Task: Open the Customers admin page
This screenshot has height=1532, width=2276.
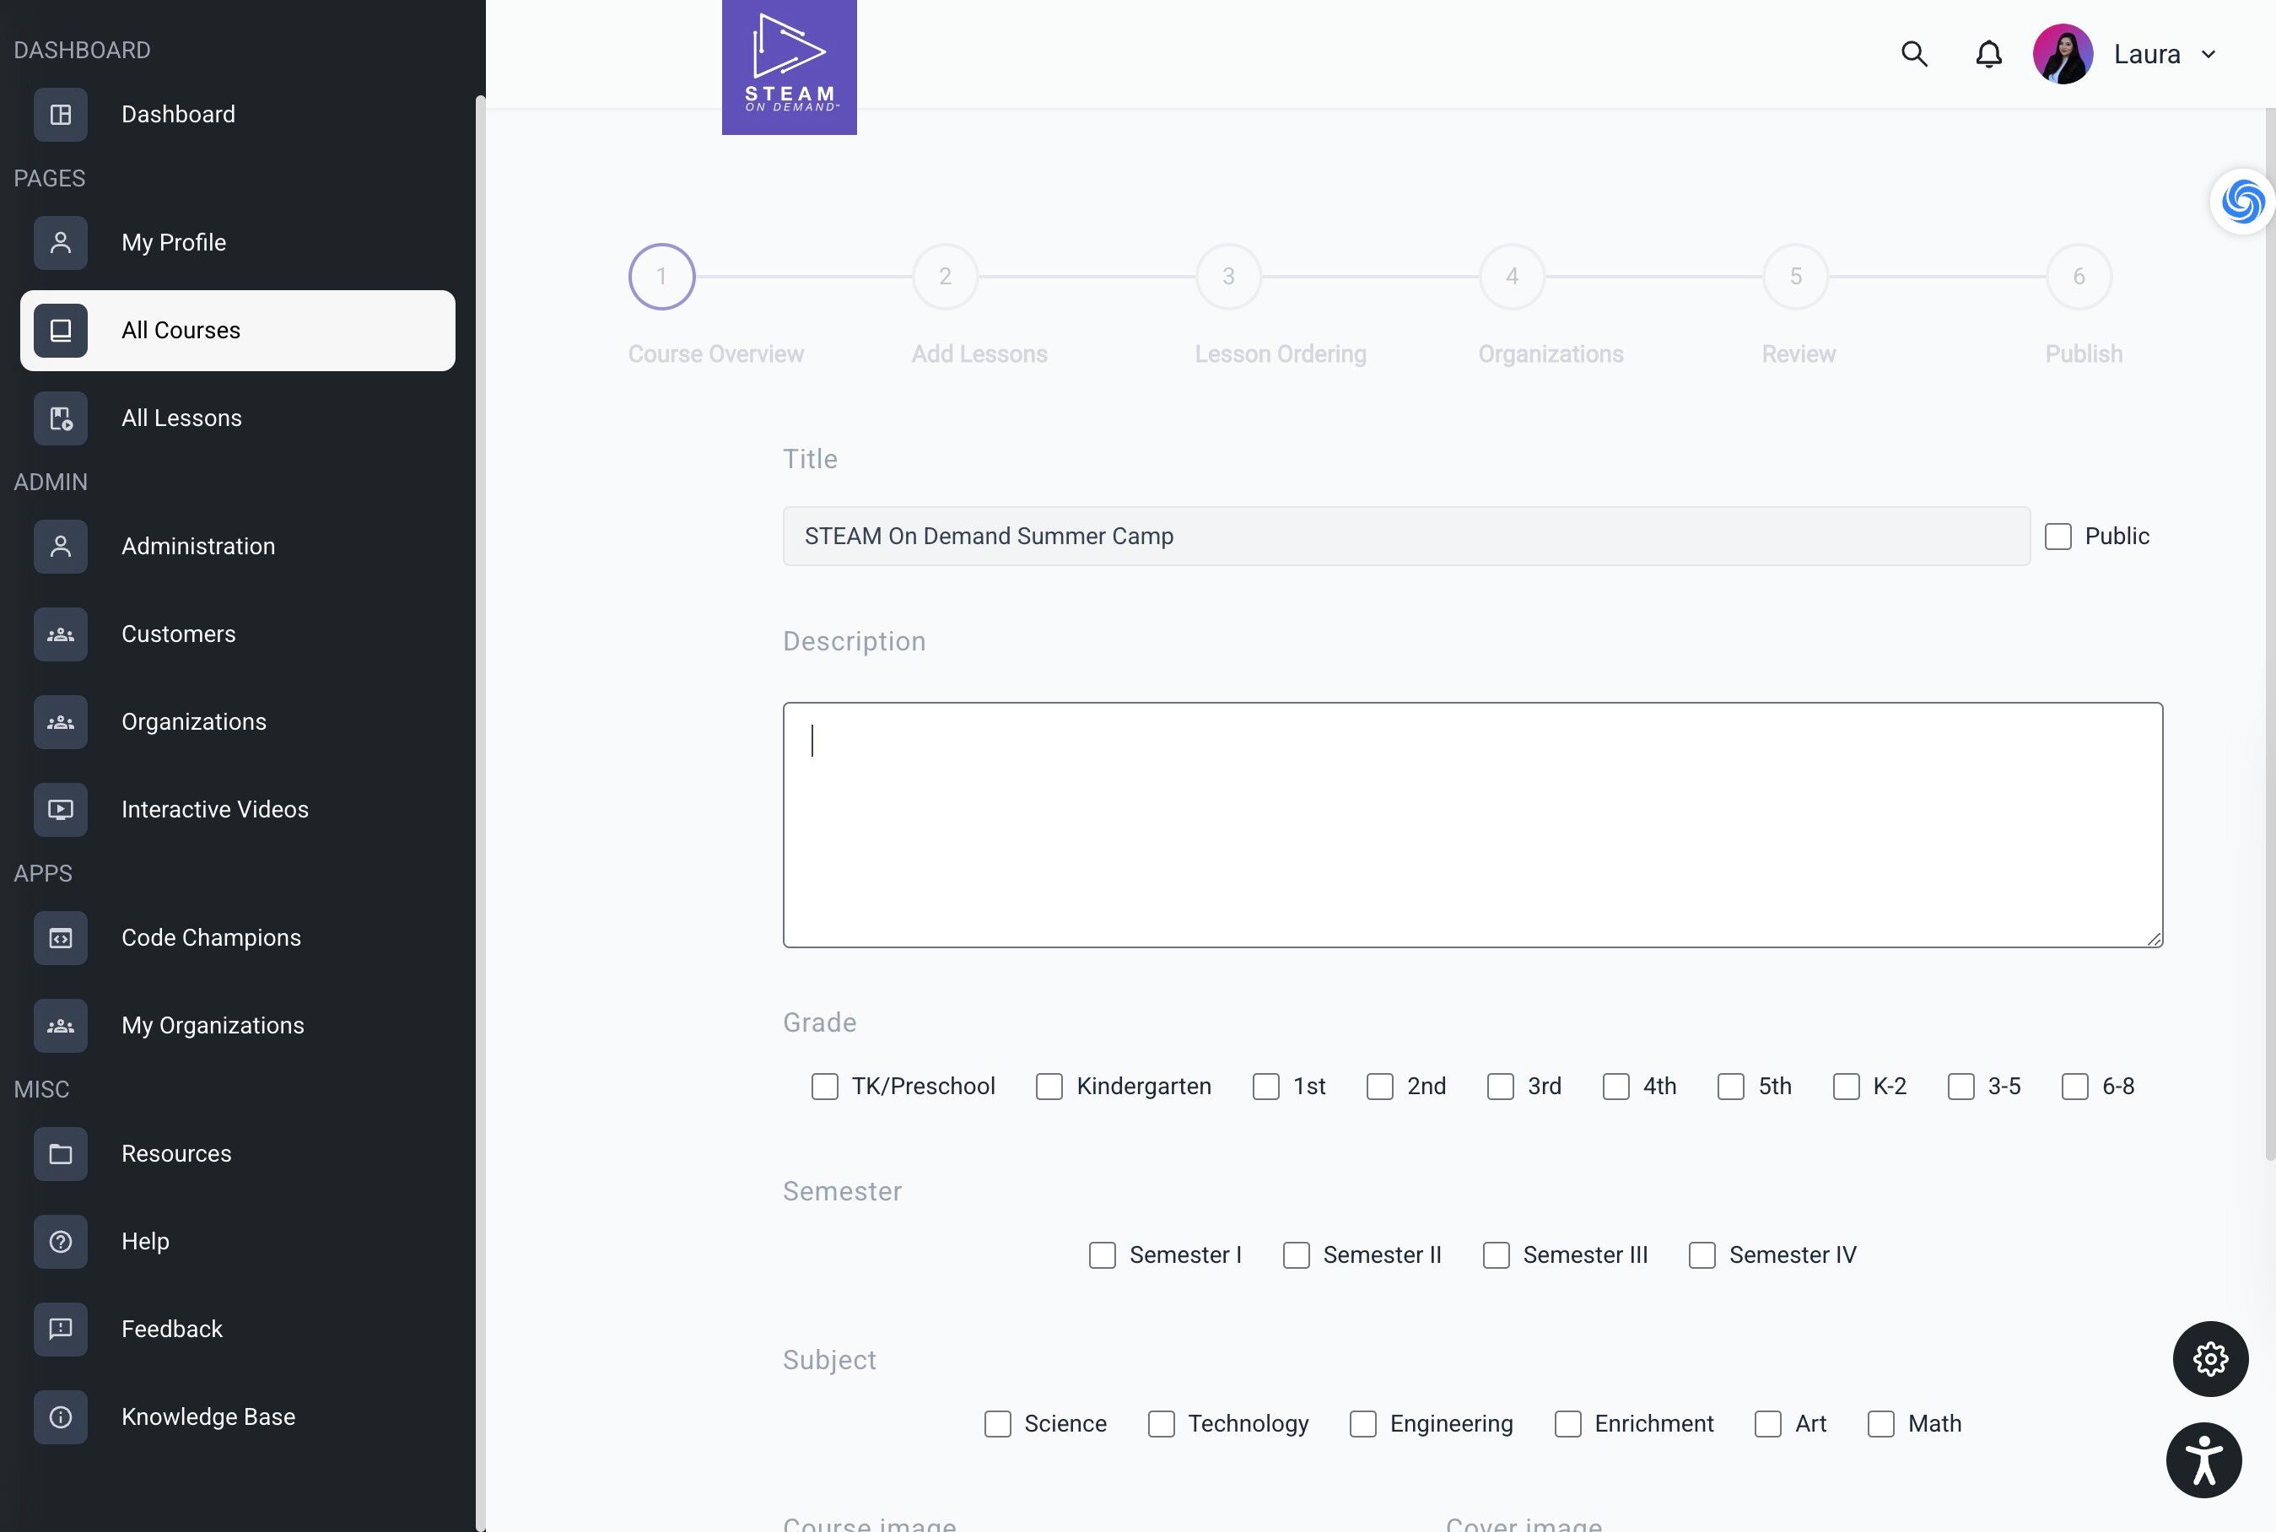Action: (178, 634)
